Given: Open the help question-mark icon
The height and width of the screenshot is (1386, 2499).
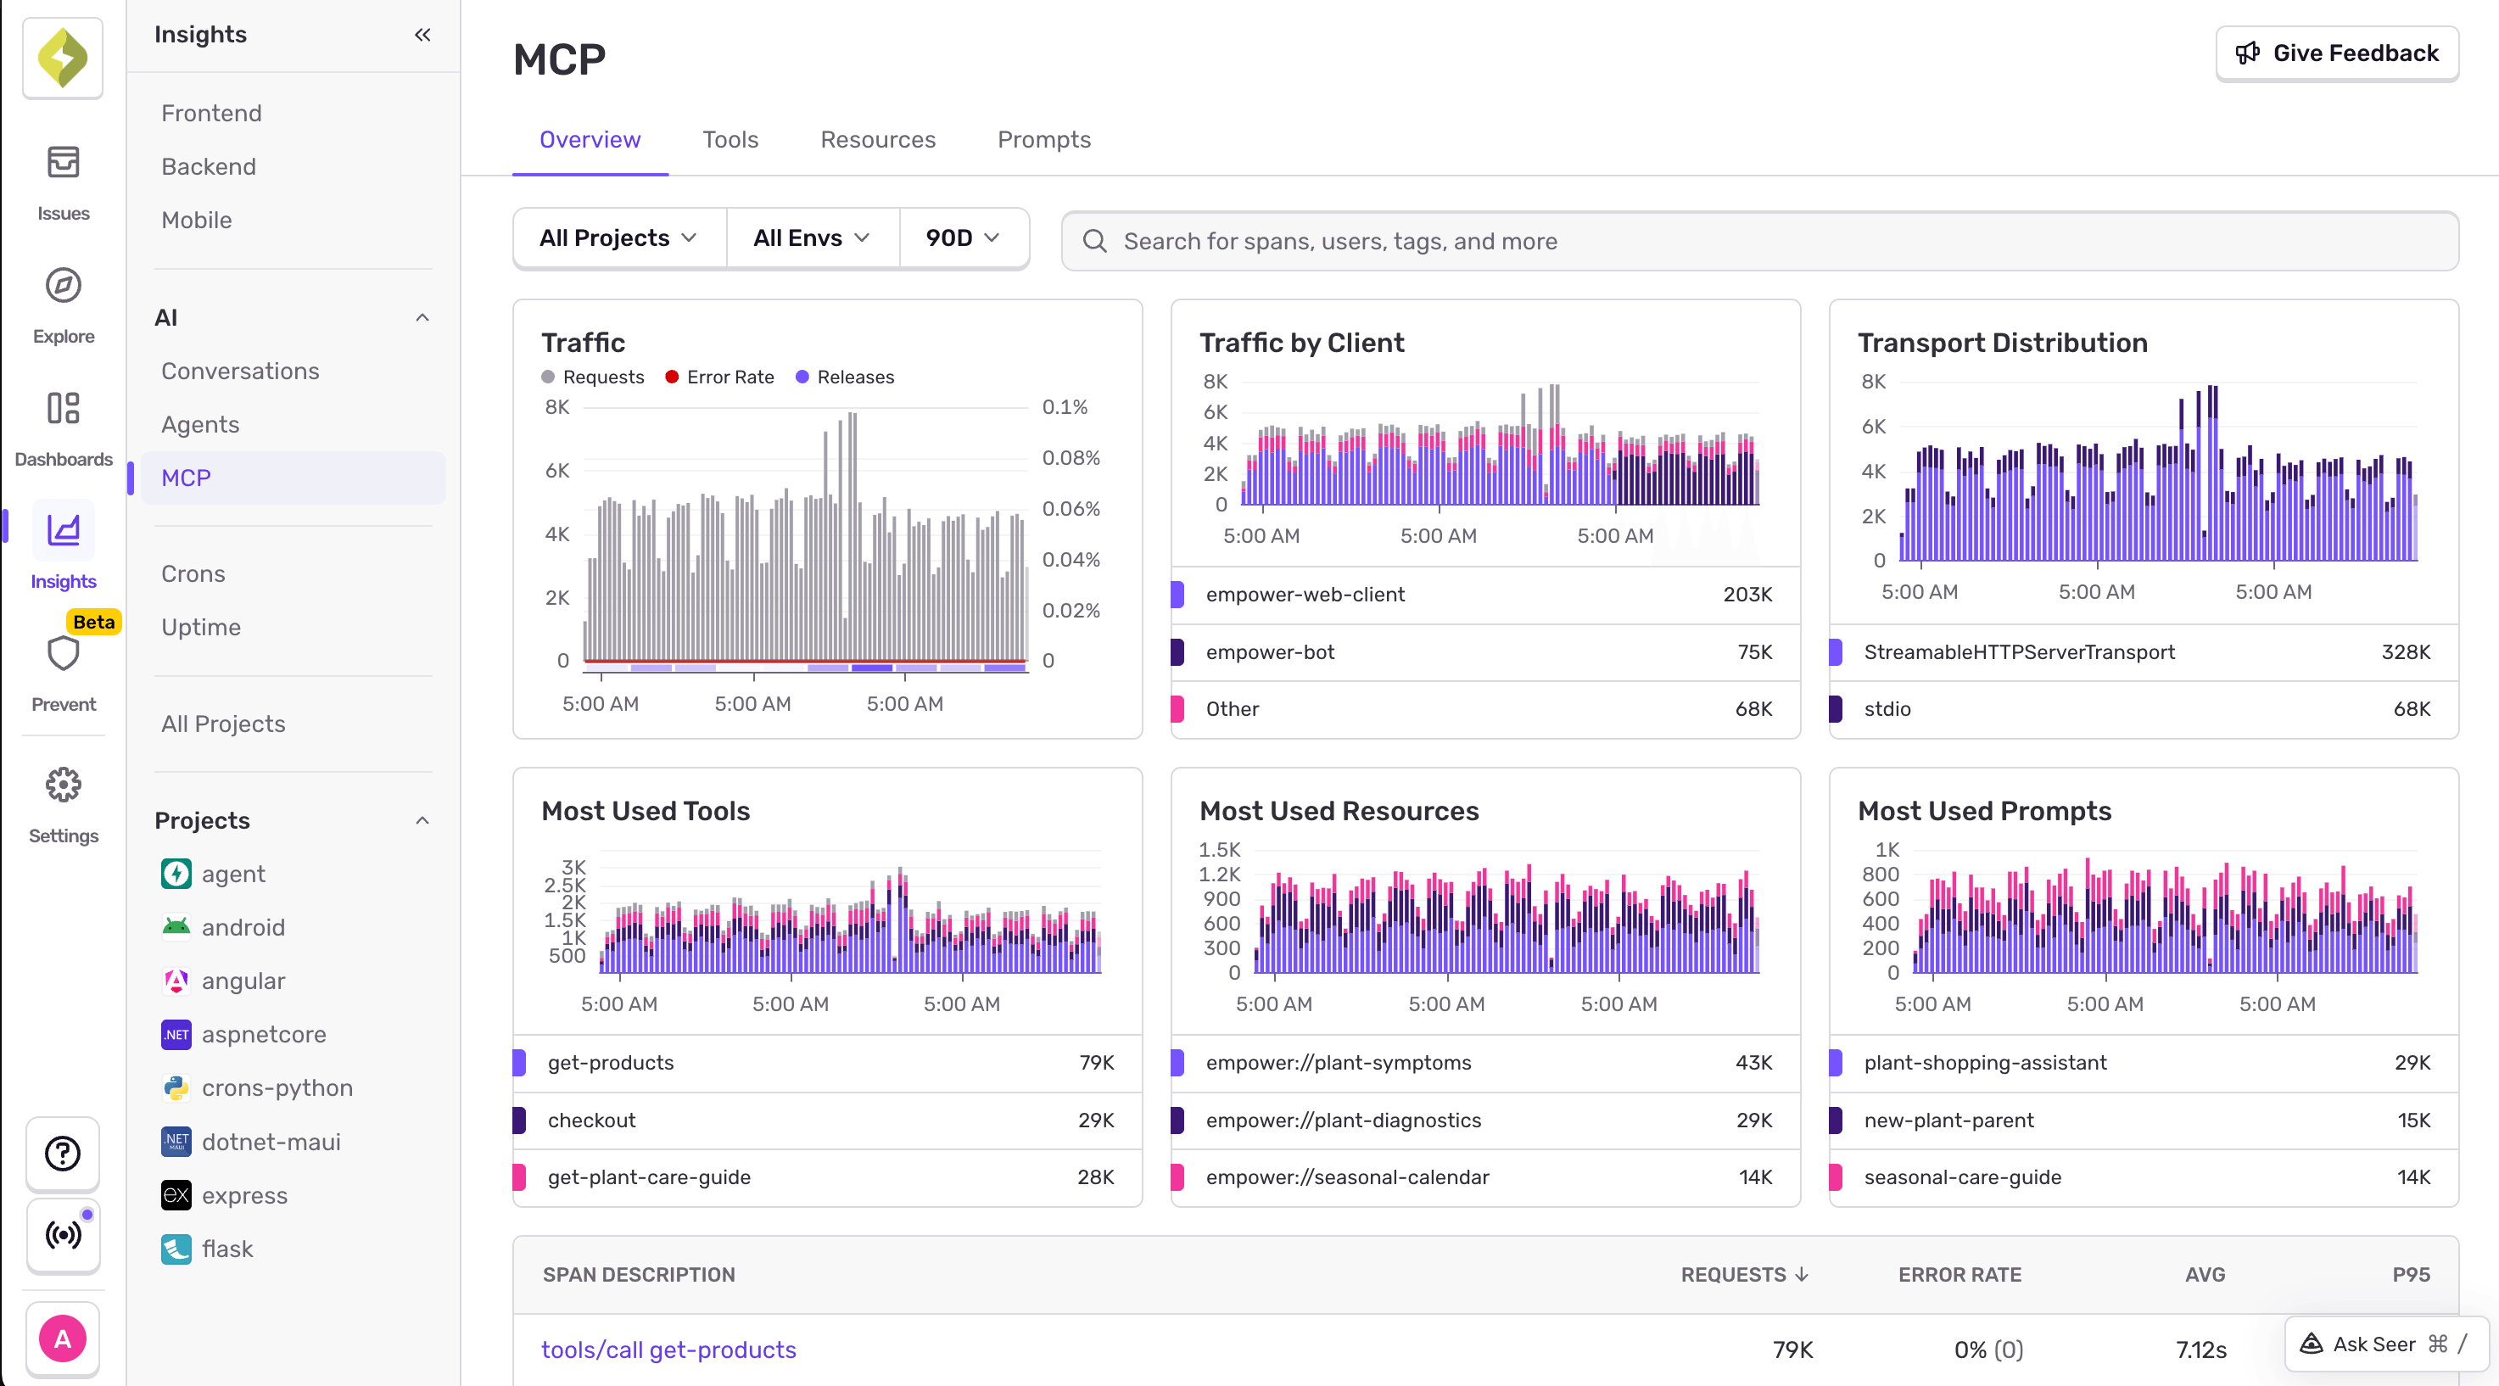Looking at the screenshot, I should (x=62, y=1154).
